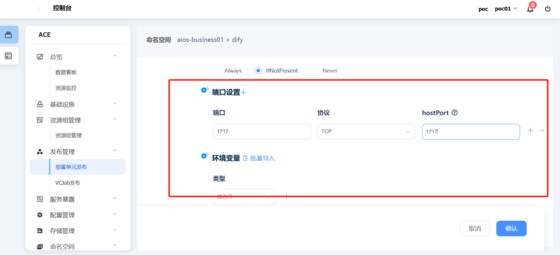
Task: Click the 批量导入 batch import link
Action: 259,158
